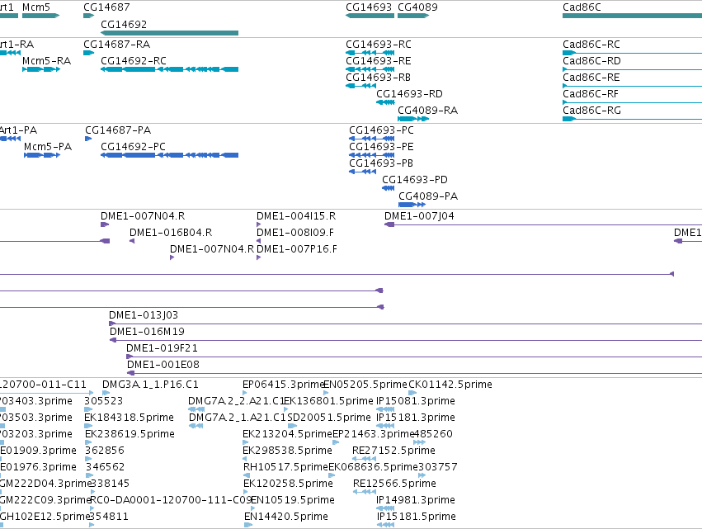
Task: Click transcript Cad86C-RD
Action: tap(632, 69)
